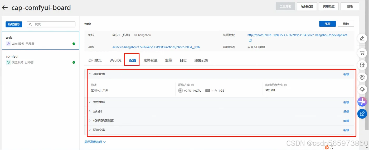
Task: Click the search magnifier icon
Action: [31, 24]
